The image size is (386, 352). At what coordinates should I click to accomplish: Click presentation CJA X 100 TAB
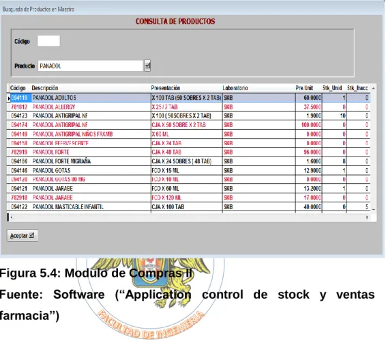pyautogui.click(x=186, y=206)
